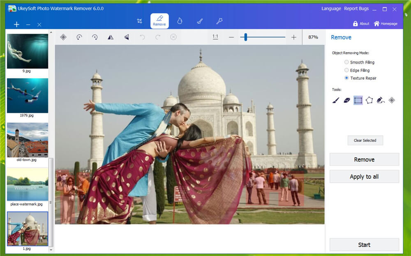Open the Crop tool in top toolbar
This screenshot has width=411, height=256.
[x=139, y=21]
